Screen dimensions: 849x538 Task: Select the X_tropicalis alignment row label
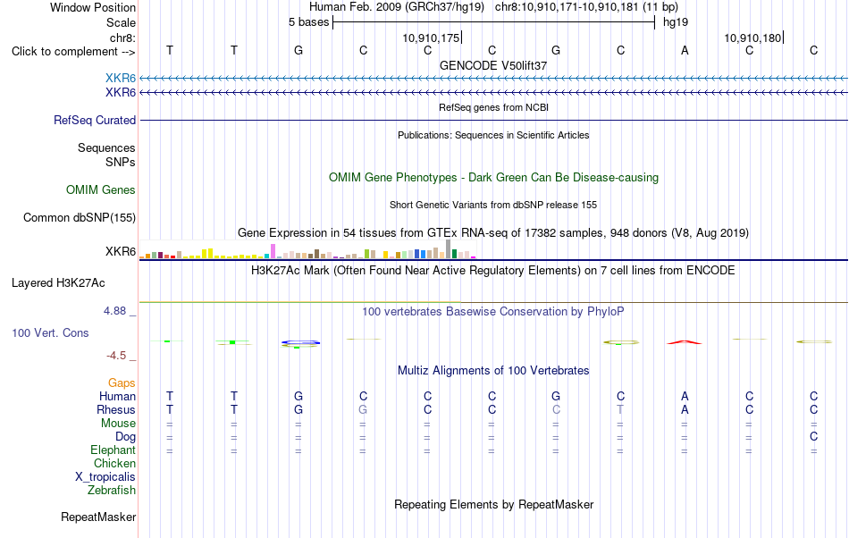click(x=105, y=477)
